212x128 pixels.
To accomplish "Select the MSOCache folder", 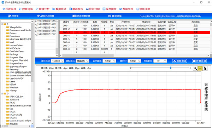I will point(15,48).
